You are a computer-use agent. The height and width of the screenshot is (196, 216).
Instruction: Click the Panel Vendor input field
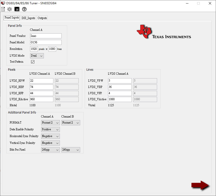[46, 36]
